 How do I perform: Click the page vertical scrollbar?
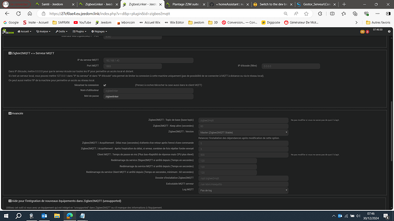(392, 130)
